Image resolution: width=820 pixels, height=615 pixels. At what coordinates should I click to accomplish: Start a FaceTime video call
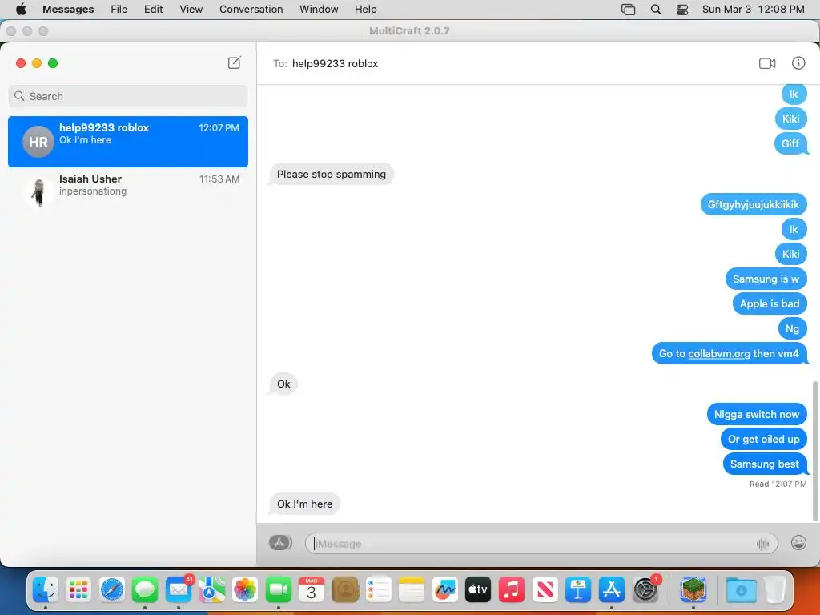point(766,63)
